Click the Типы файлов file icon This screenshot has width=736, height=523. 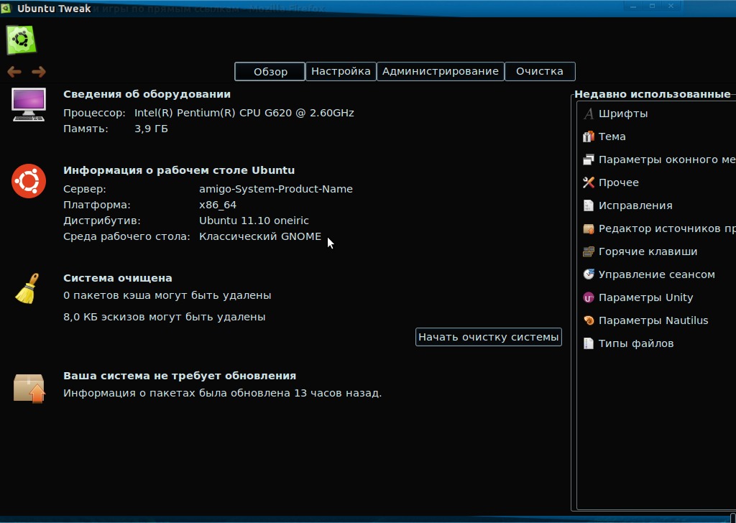click(x=588, y=343)
